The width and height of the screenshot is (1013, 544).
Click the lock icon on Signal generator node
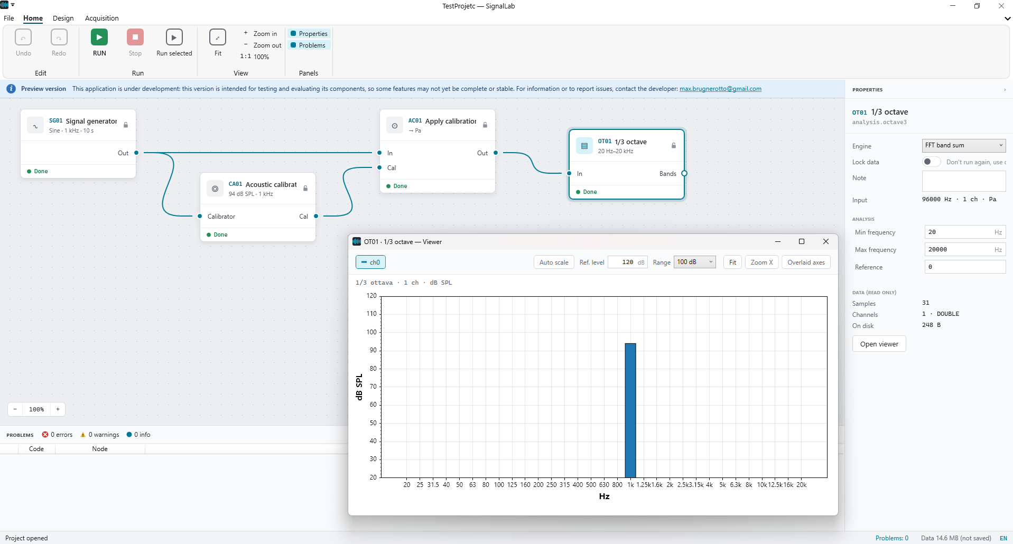pos(126,125)
